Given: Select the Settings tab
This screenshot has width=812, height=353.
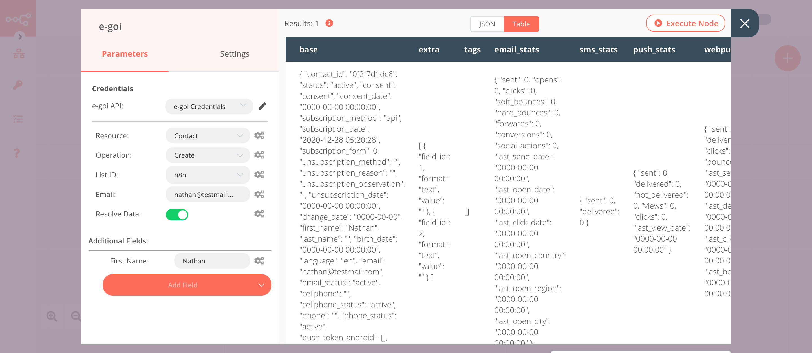Looking at the screenshot, I should click(234, 54).
